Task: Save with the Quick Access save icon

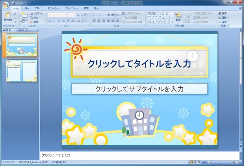Action: click(14, 3)
